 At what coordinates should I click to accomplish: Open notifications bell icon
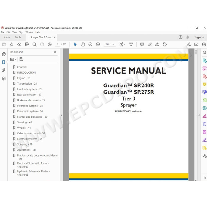(187, 37)
